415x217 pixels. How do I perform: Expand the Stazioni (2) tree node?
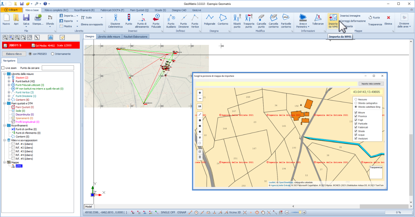pos(9,78)
